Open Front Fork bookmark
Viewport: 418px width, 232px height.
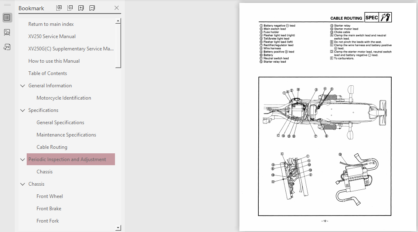tap(48, 221)
